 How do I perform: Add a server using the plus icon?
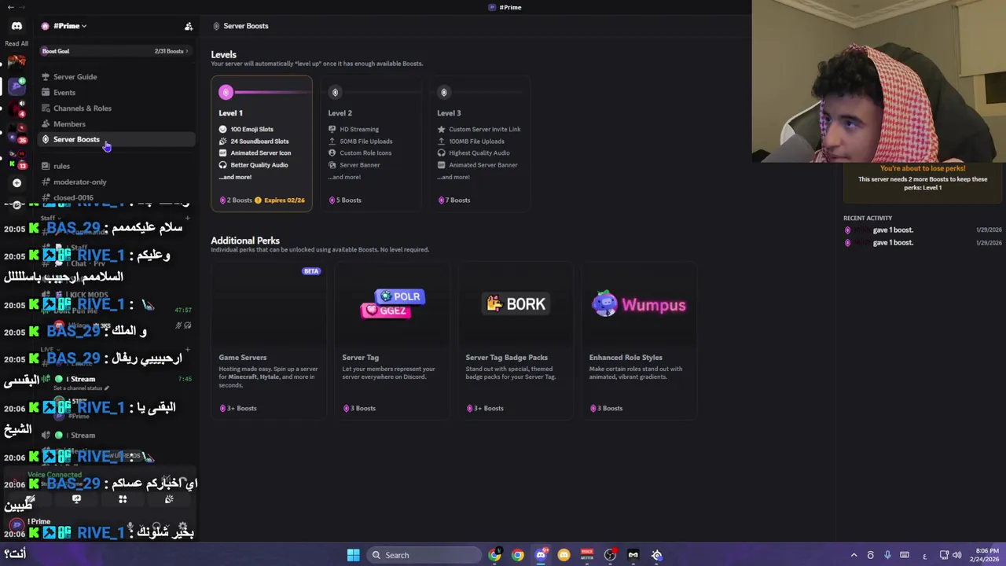(17, 182)
